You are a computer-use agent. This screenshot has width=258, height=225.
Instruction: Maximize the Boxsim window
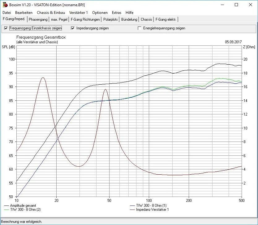pyautogui.click(x=236, y=5)
